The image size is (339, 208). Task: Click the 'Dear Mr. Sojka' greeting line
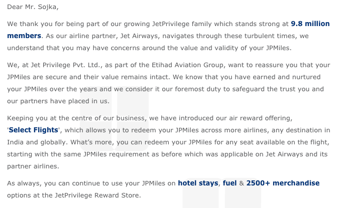coord(33,7)
